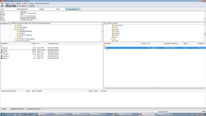The width and height of the screenshot is (206, 116).
Task: Select '03. Базы' folder in local tree
Action: tap(19, 25)
